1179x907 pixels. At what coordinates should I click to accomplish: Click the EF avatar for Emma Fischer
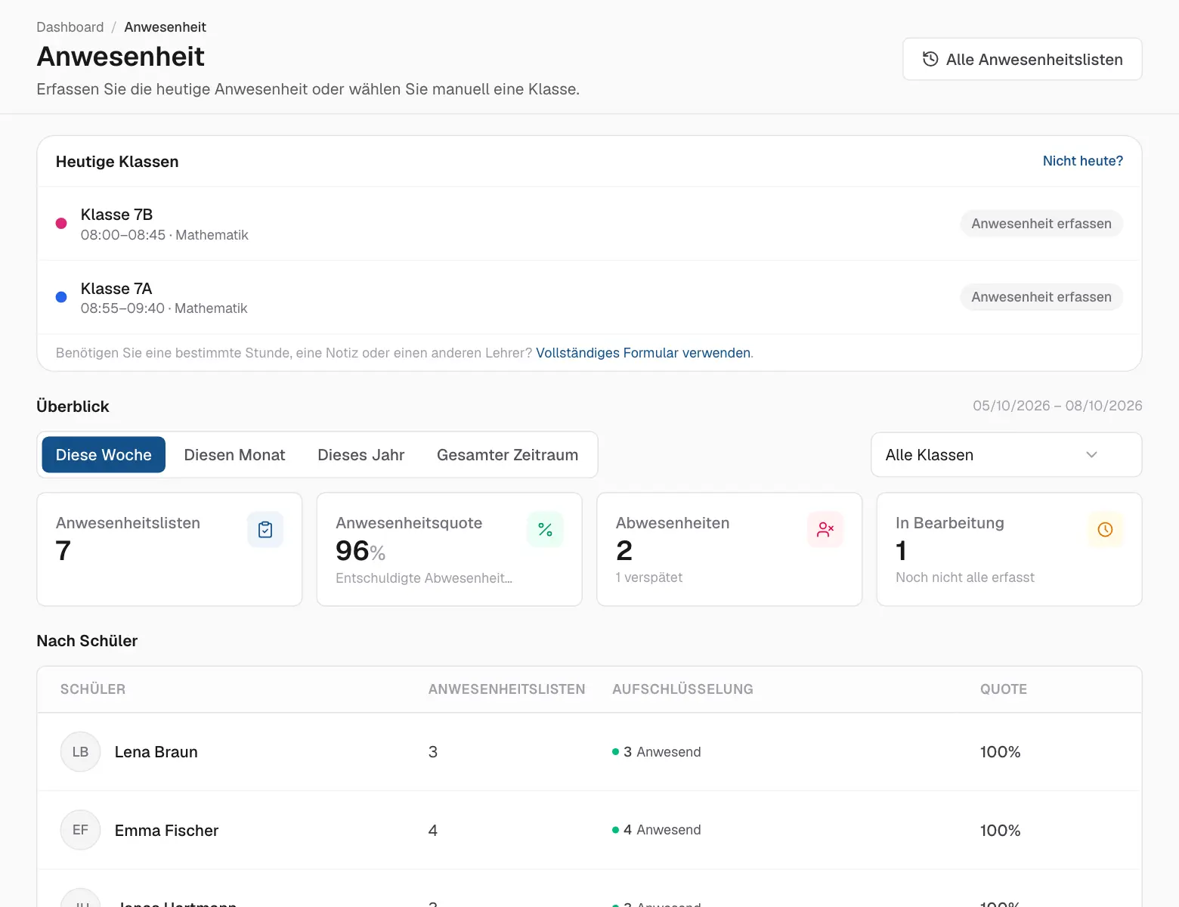80,830
